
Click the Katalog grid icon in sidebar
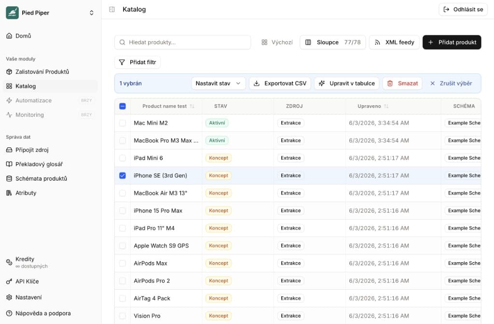tap(9, 86)
